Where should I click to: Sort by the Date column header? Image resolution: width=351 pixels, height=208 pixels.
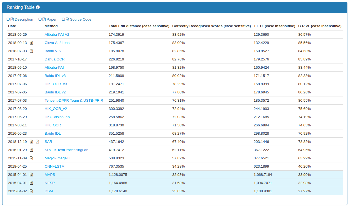(12, 26)
